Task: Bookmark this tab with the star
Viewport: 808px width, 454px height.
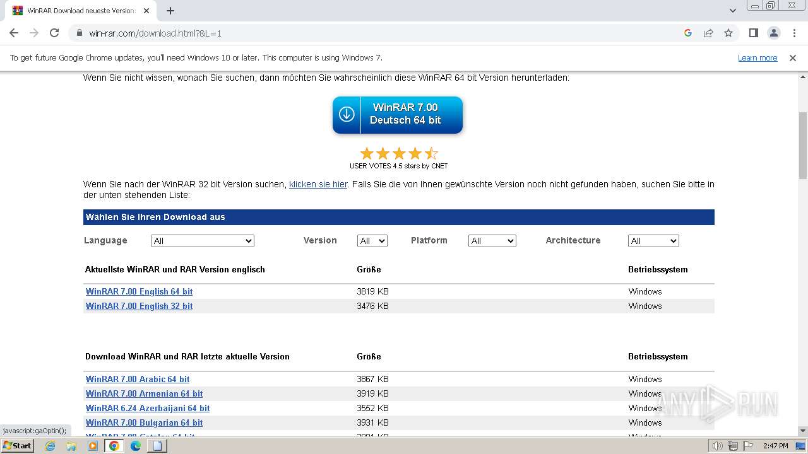Action: click(x=728, y=33)
